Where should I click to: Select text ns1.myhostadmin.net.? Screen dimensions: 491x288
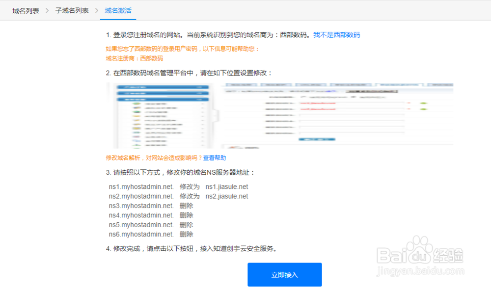141,186
